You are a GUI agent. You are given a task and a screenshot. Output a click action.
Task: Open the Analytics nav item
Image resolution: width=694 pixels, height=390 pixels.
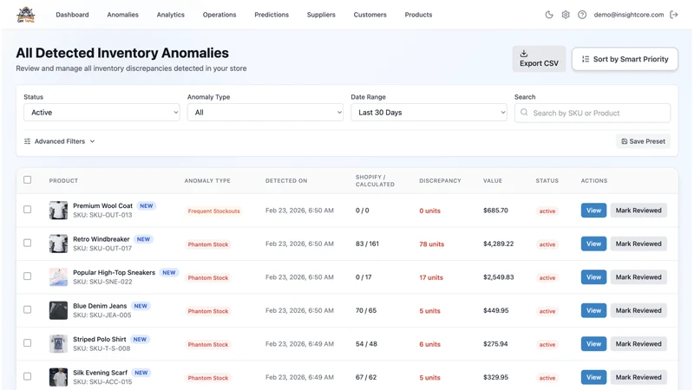tap(170, 15)
